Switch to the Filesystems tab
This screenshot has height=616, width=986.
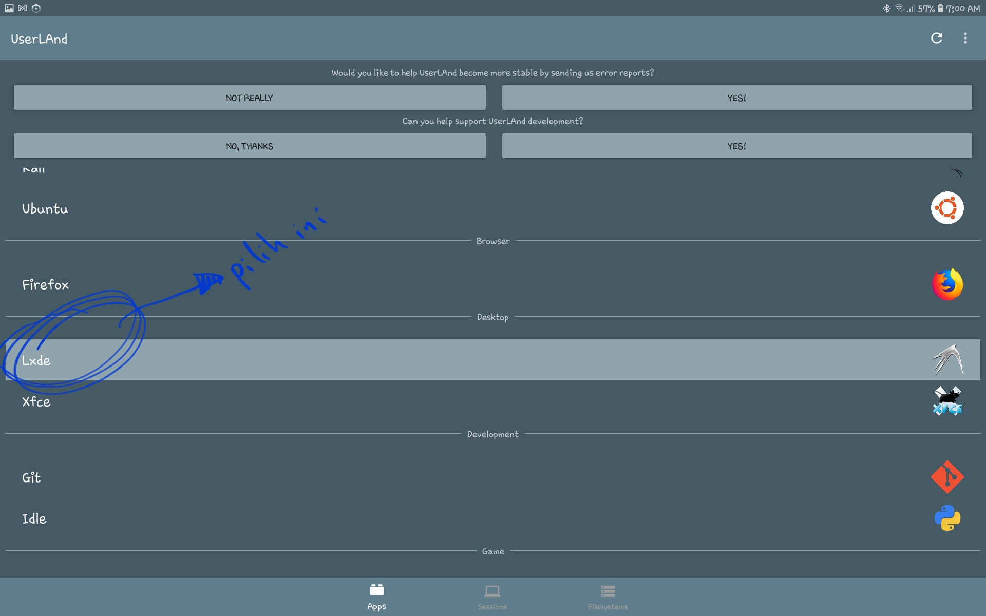point(608,597)
